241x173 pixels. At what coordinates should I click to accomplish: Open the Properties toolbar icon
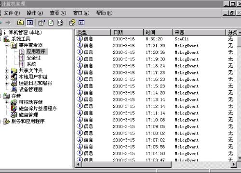click(x=41, y=23)
